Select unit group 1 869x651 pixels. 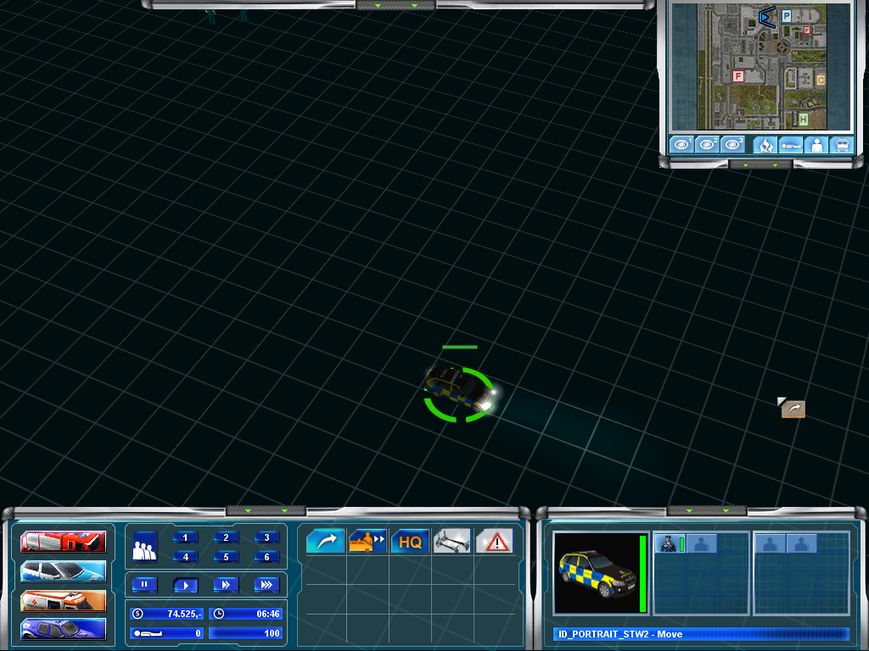[x=185, y=537]
